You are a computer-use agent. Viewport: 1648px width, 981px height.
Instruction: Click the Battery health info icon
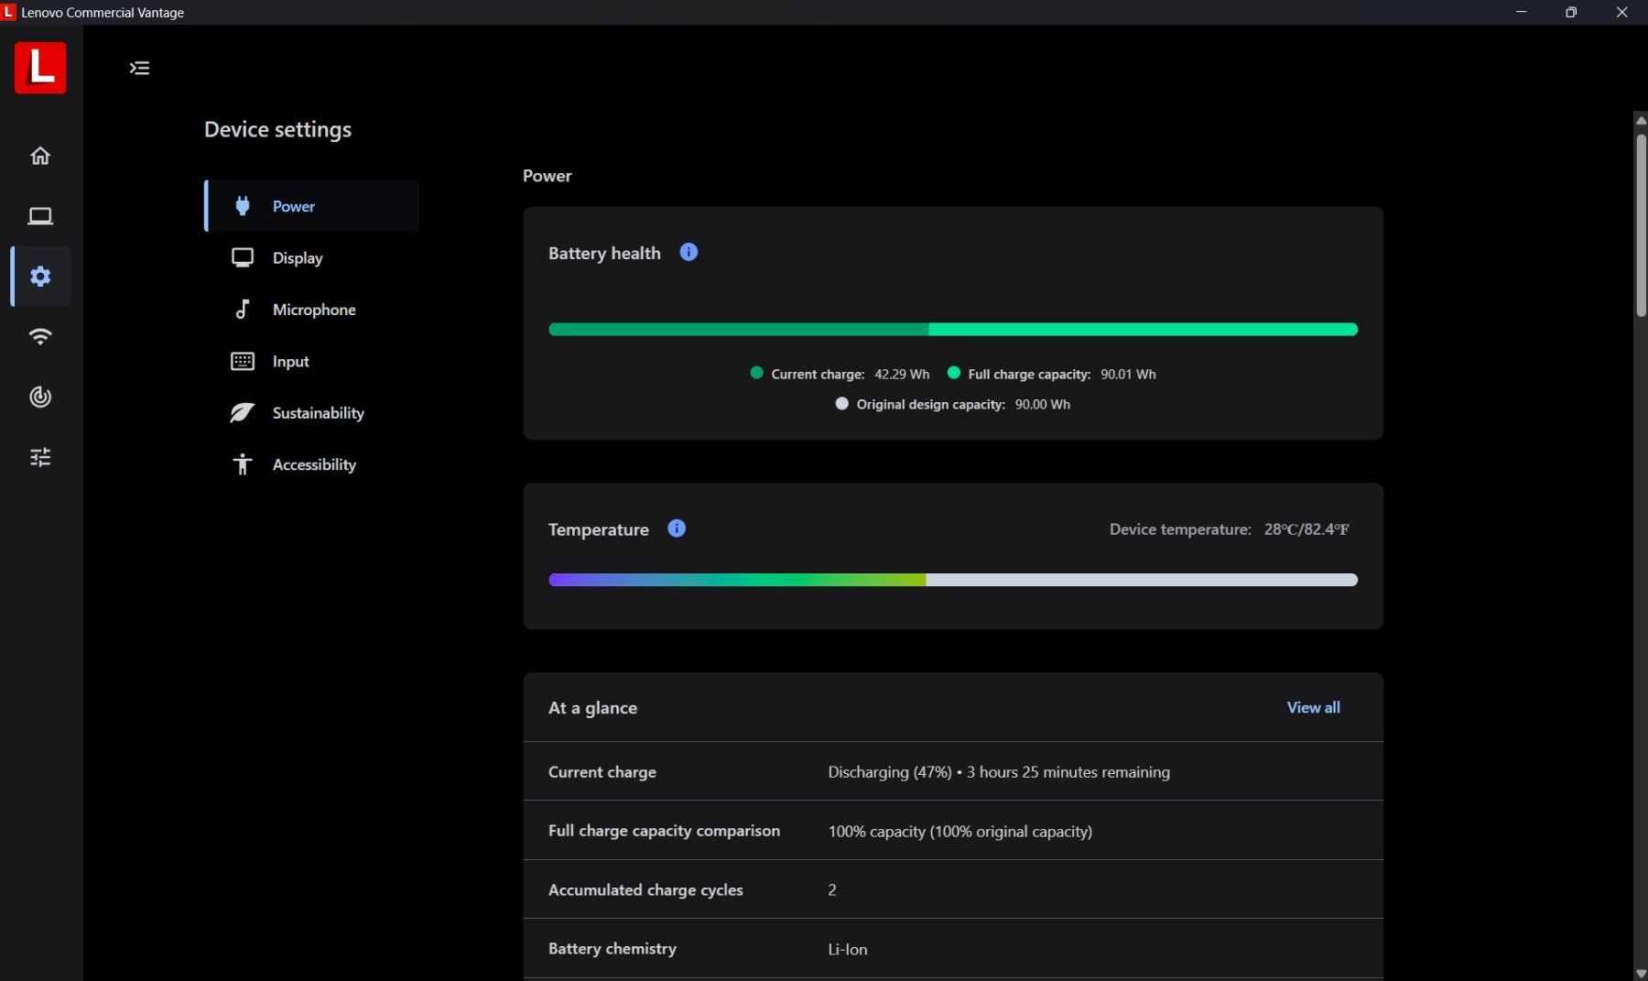[x=688, y=252]
